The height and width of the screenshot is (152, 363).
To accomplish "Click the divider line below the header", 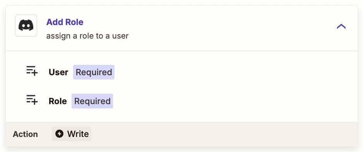I will [x=182, y=51].
